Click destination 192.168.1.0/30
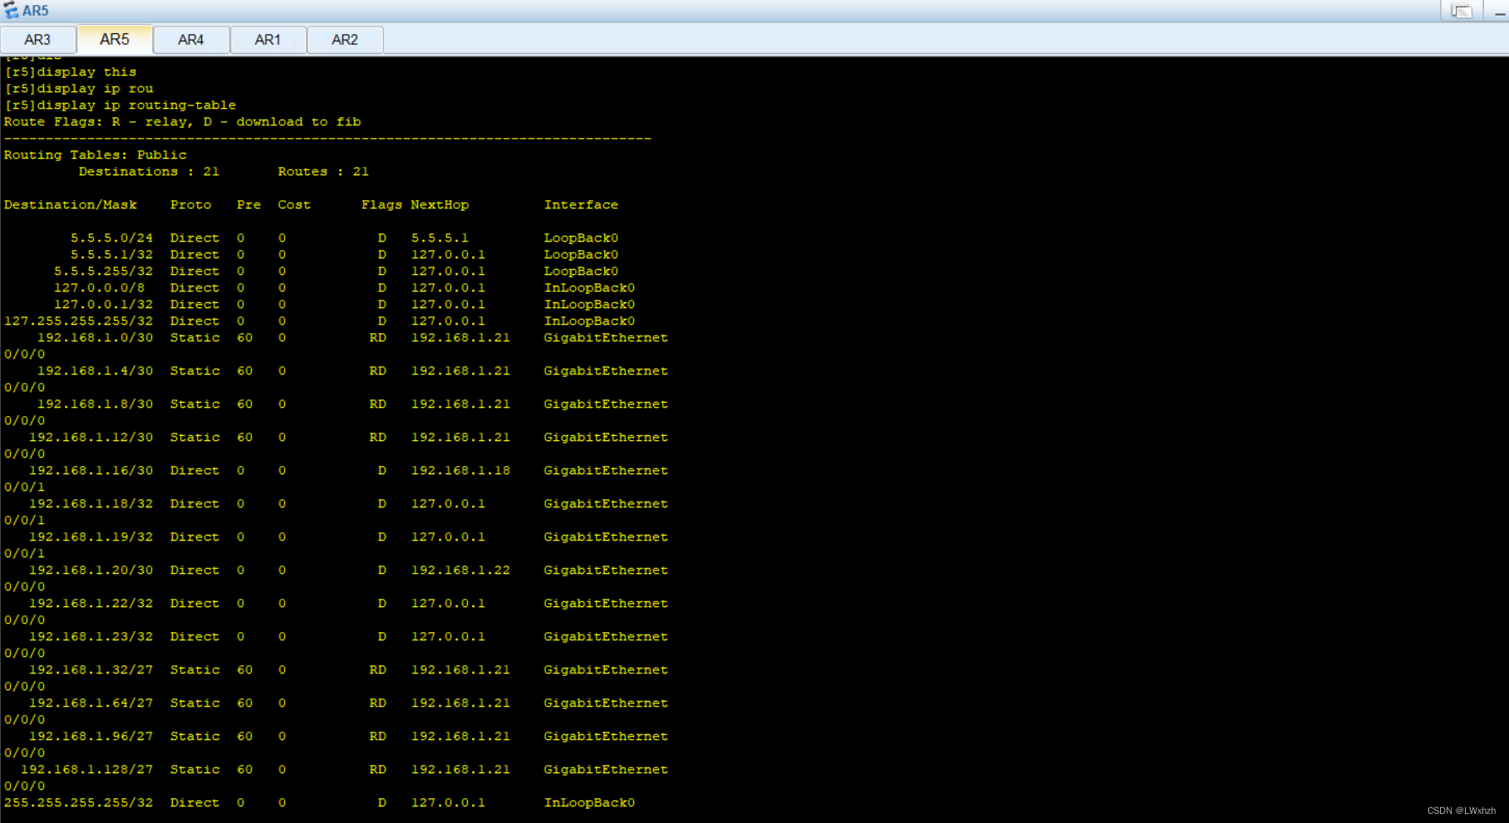This screenshot has height=823, width=1509. (96, 338)
